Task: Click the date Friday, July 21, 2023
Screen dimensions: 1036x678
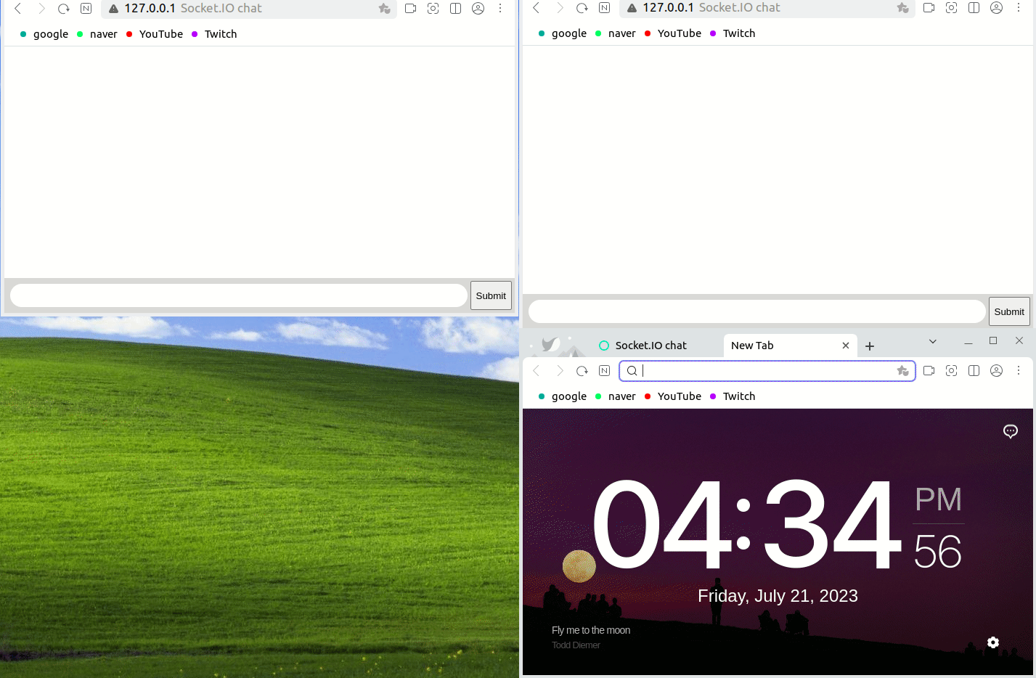Action: 778,596
